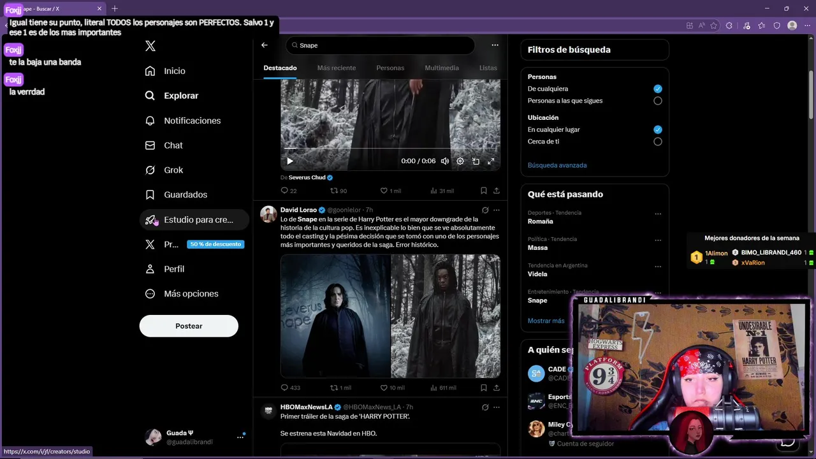Open Estudio para creadores link
This screenshot has height=459, width=816.
[194, 219]
